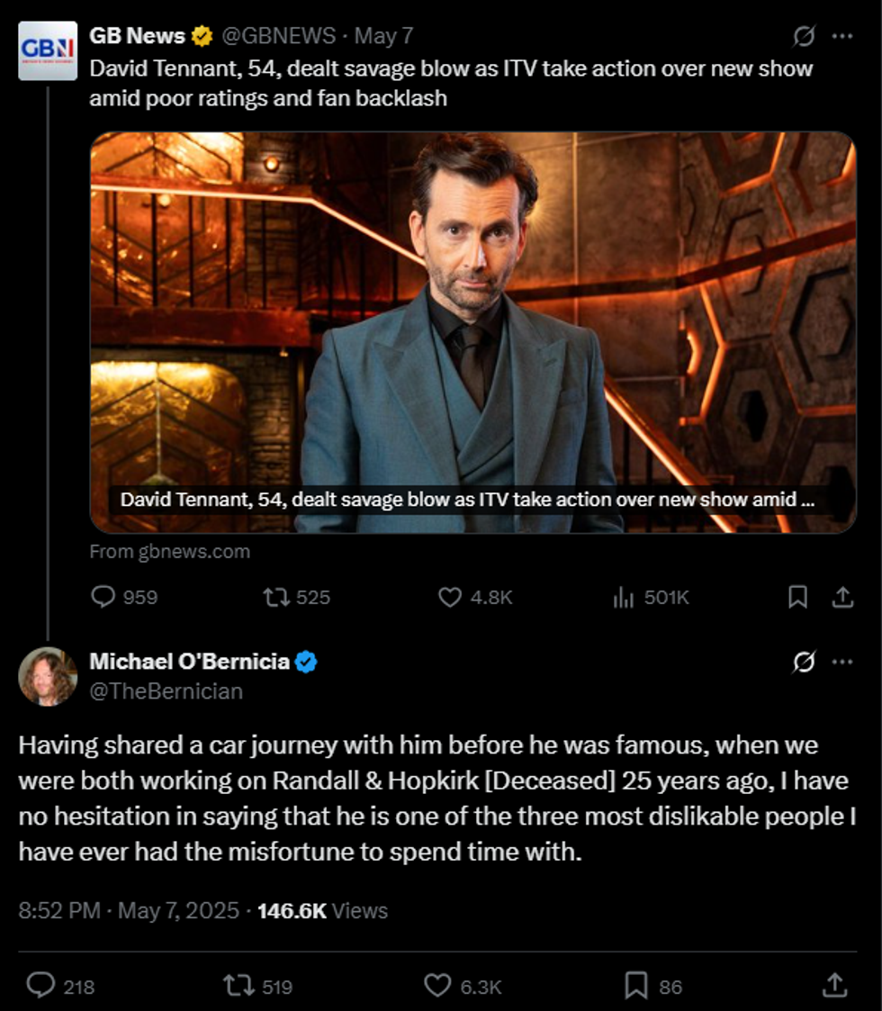
Task: Click the Grok icon on GB News post
Action: pyautogui.click(x=803, y=37)
